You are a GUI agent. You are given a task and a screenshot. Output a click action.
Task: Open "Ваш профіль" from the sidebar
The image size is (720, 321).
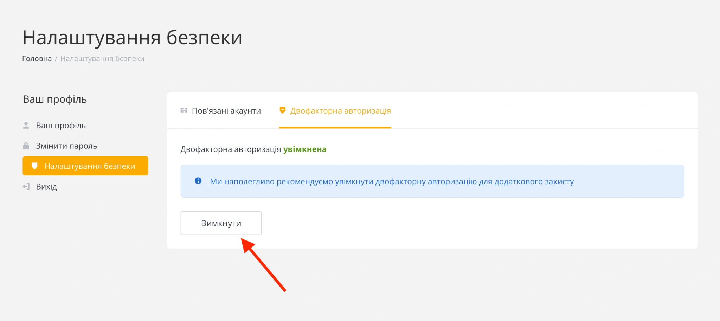60,125
